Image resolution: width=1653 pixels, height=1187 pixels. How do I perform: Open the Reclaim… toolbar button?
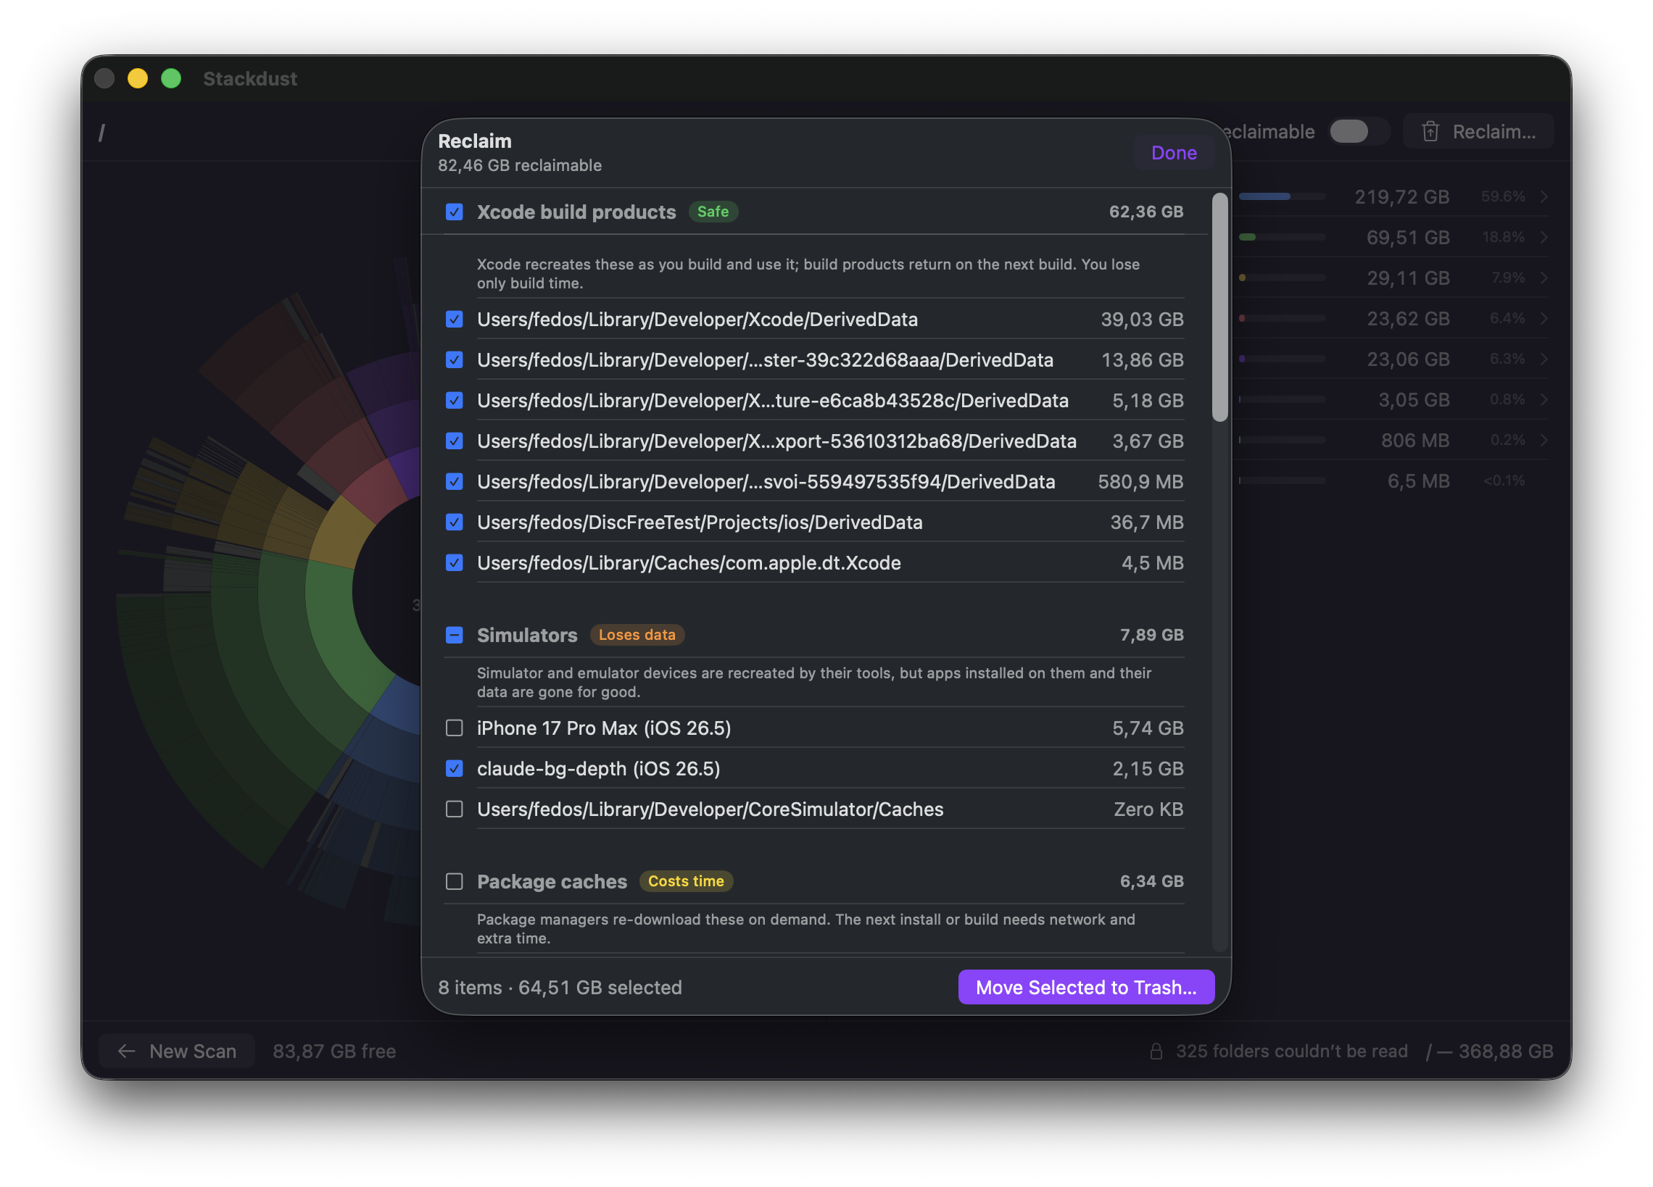click(x=1478, y=132)
